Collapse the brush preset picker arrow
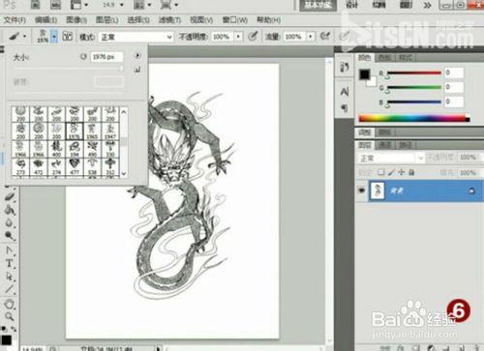 (54, 37)
